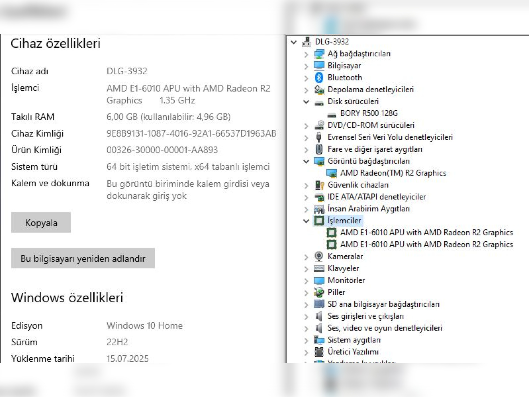Click the Windows özellikleri heading

click(x=67, y=297)
